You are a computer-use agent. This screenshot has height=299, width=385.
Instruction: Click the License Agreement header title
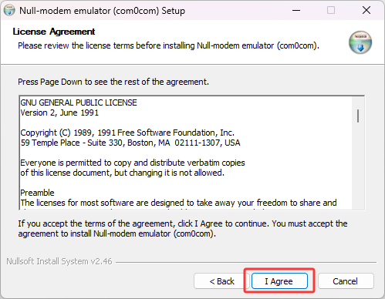coord(54,32)
